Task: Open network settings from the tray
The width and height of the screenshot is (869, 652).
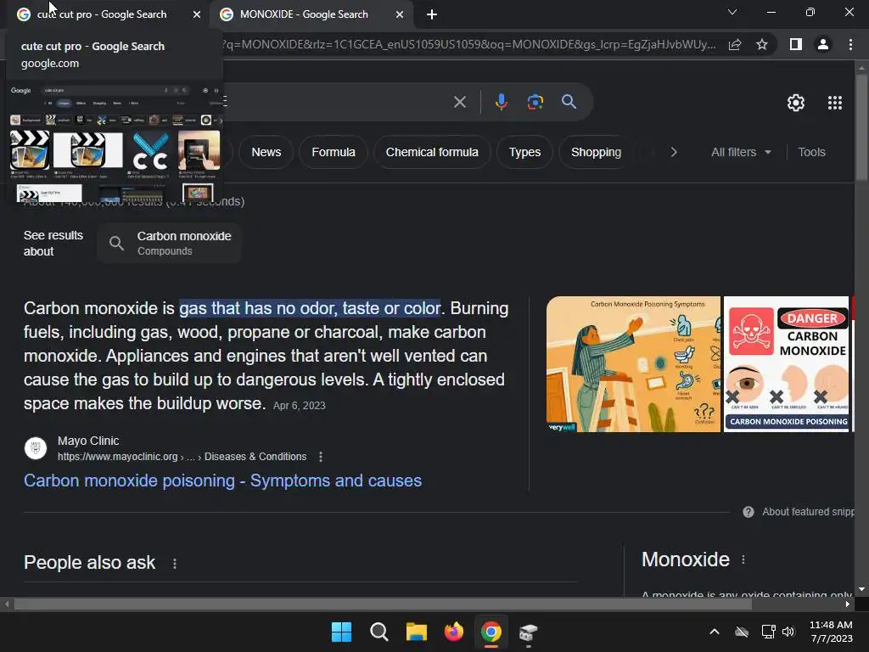Action: 768,632
